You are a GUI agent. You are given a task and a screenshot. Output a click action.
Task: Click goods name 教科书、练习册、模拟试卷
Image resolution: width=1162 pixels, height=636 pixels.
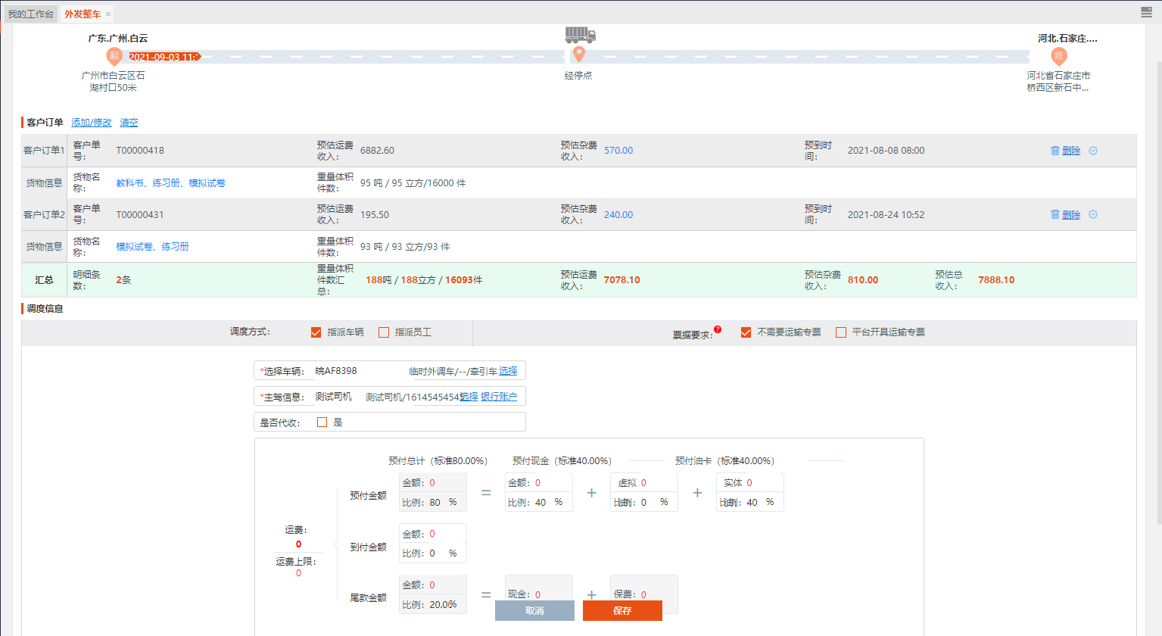[170, 182]
